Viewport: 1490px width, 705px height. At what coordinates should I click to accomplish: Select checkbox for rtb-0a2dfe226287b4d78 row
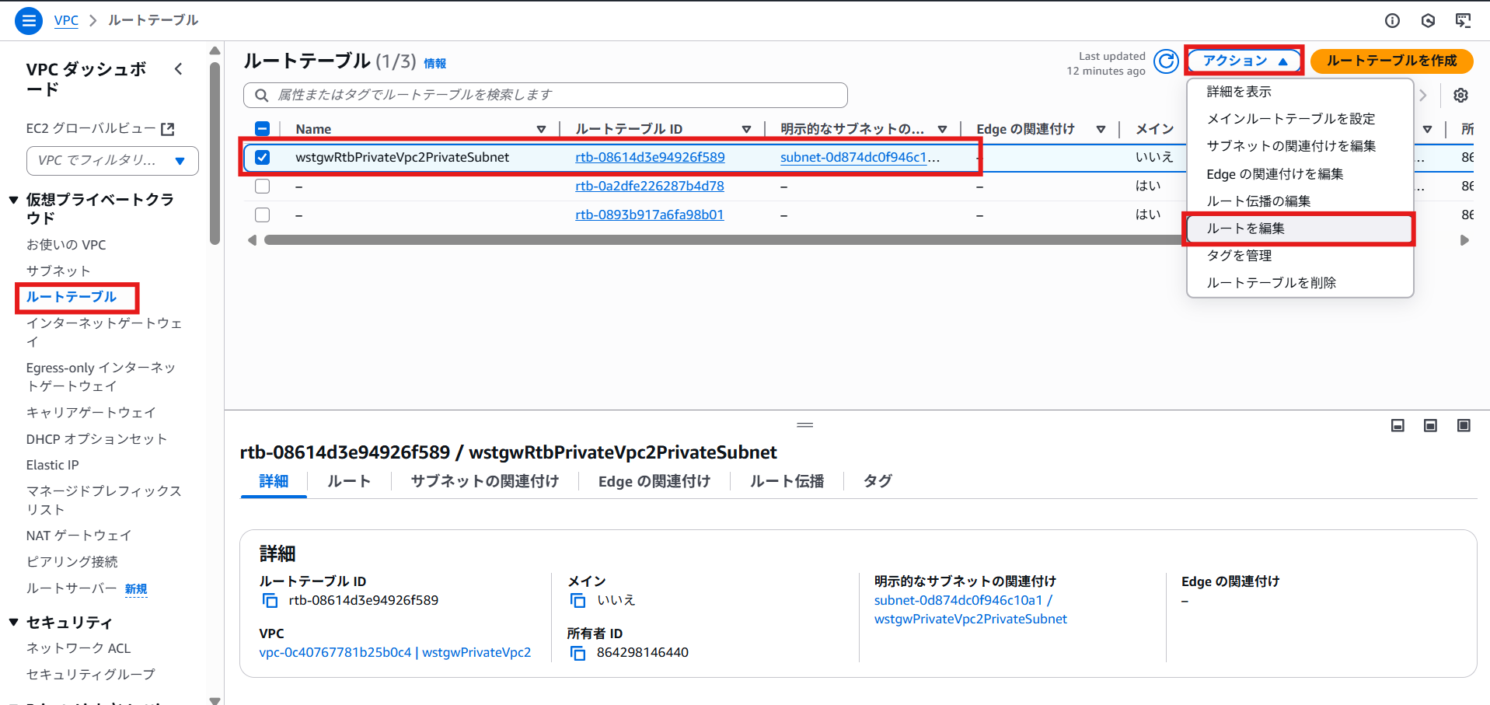[263, 186]
